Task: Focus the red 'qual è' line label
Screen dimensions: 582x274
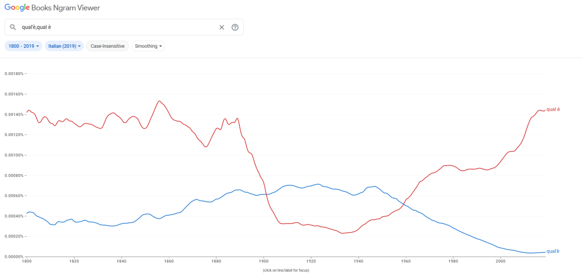Action: [x=553, y=109]
